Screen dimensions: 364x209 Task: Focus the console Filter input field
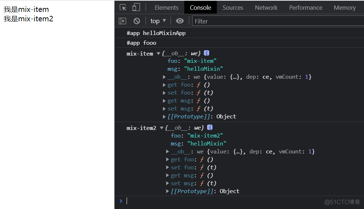pyautogui.click(x=278, y=21)
